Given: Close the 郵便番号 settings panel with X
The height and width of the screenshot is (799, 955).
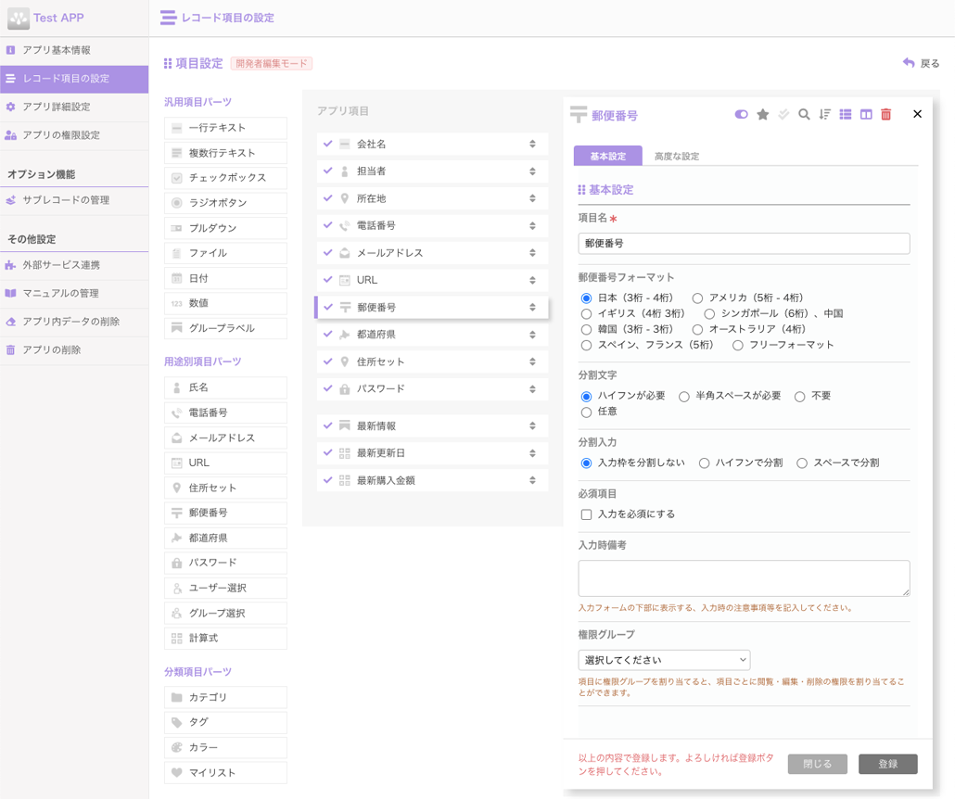Looking at the screenshot, I should pos(917,114).
